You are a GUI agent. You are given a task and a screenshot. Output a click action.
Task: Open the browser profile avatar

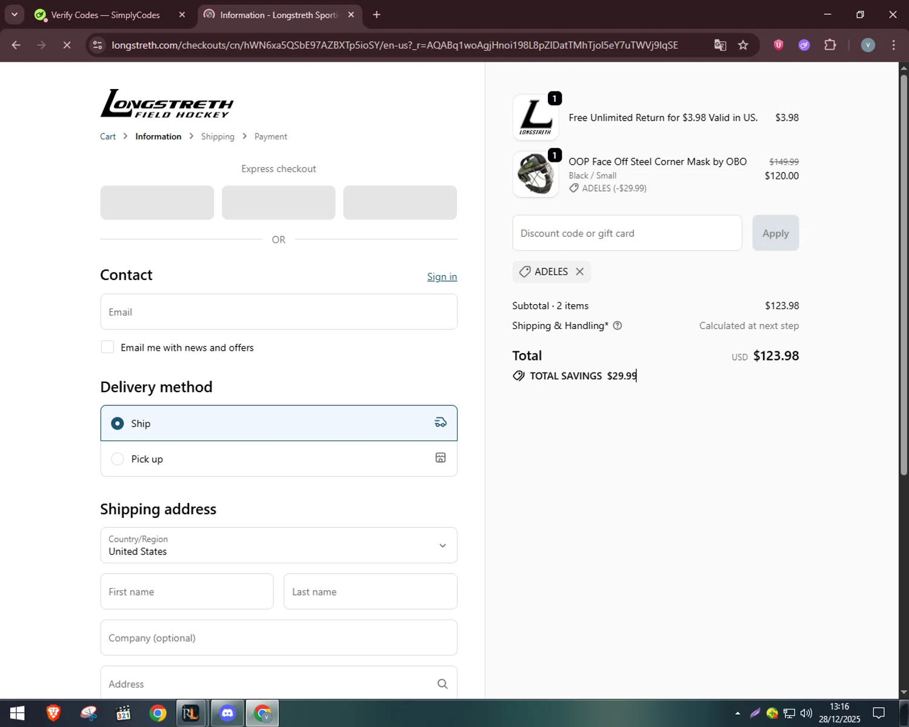click(x=868, y=45)
